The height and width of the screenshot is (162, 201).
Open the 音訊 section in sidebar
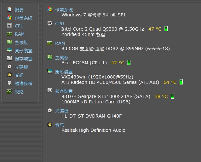[19, 75]
